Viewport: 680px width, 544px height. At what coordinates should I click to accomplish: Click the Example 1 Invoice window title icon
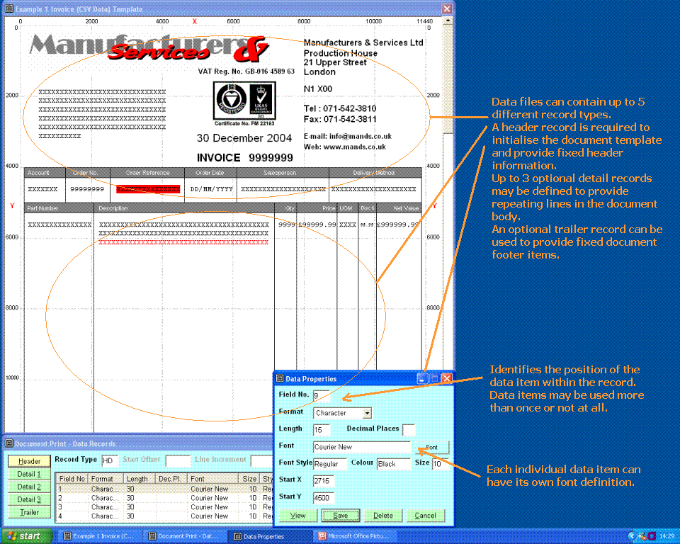(9, 9)
